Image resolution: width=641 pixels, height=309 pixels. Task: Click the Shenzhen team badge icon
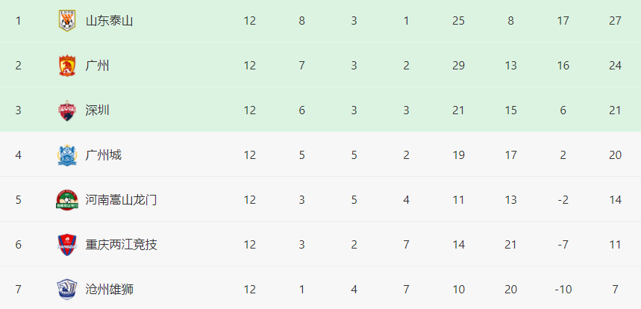(67, 110)
